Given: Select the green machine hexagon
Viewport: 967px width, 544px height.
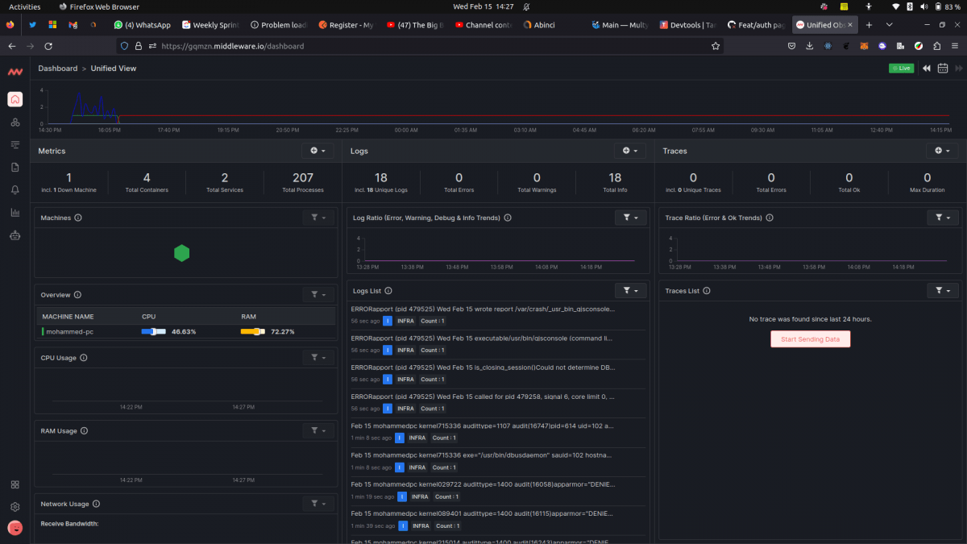Looking at the screenshot, I should pos(181,252).
